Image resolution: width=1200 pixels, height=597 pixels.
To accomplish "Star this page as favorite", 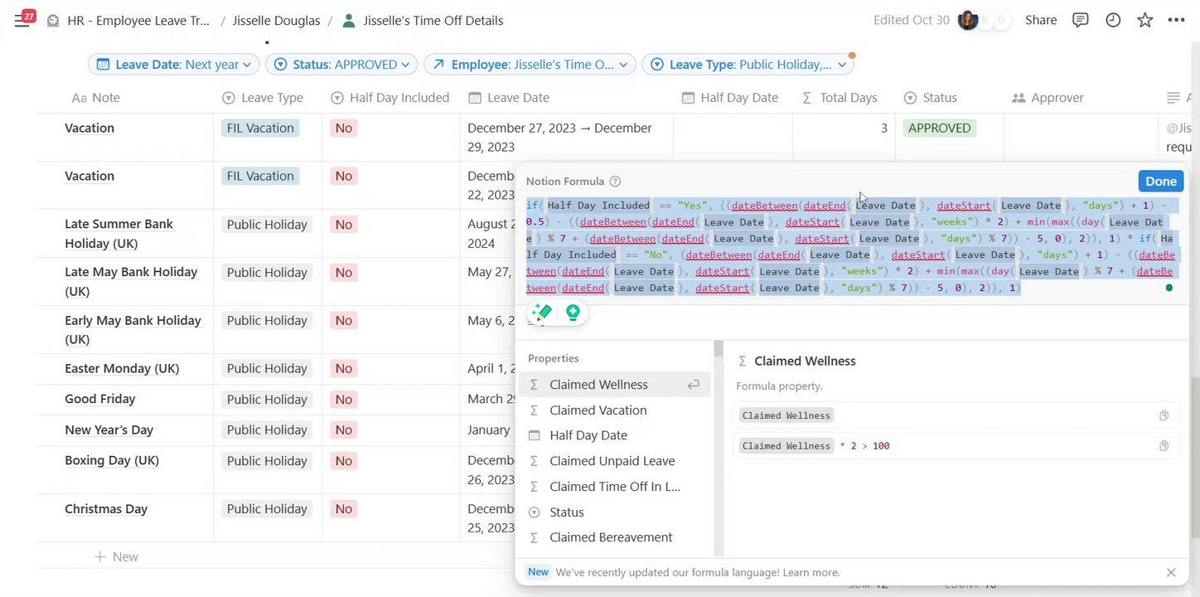I will click(1144, 21).
